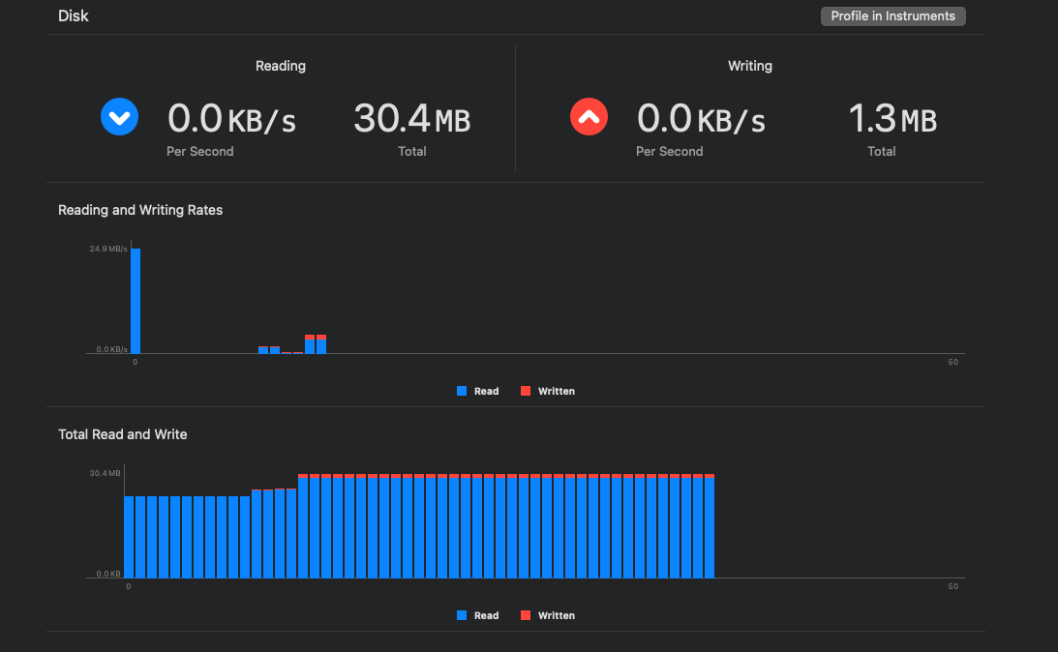
Task: Click the Writing column header
Action: [x=750, y=66]
